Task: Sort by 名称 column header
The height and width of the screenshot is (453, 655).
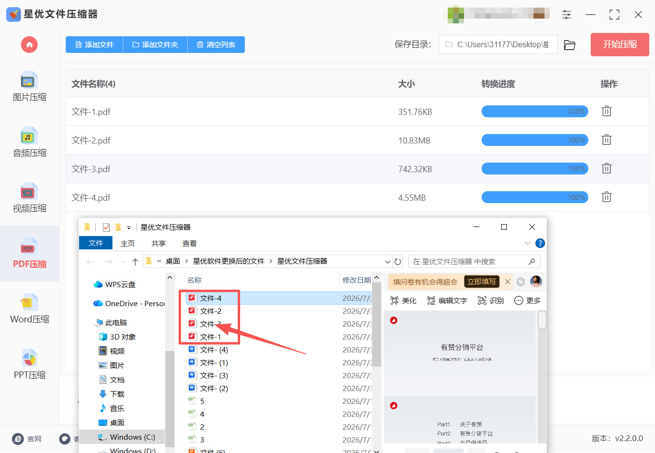Action: pos(194,280)
